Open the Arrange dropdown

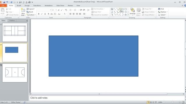[x=133, y=12]
